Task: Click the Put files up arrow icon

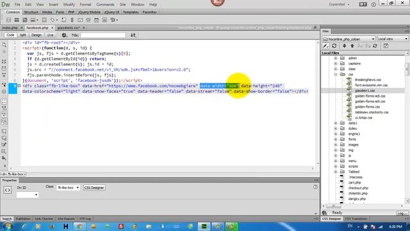Action: pyautogui.click(x=352, y=46)
